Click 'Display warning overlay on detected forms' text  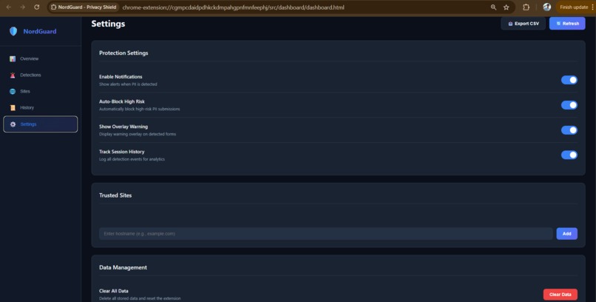point(138,134)
